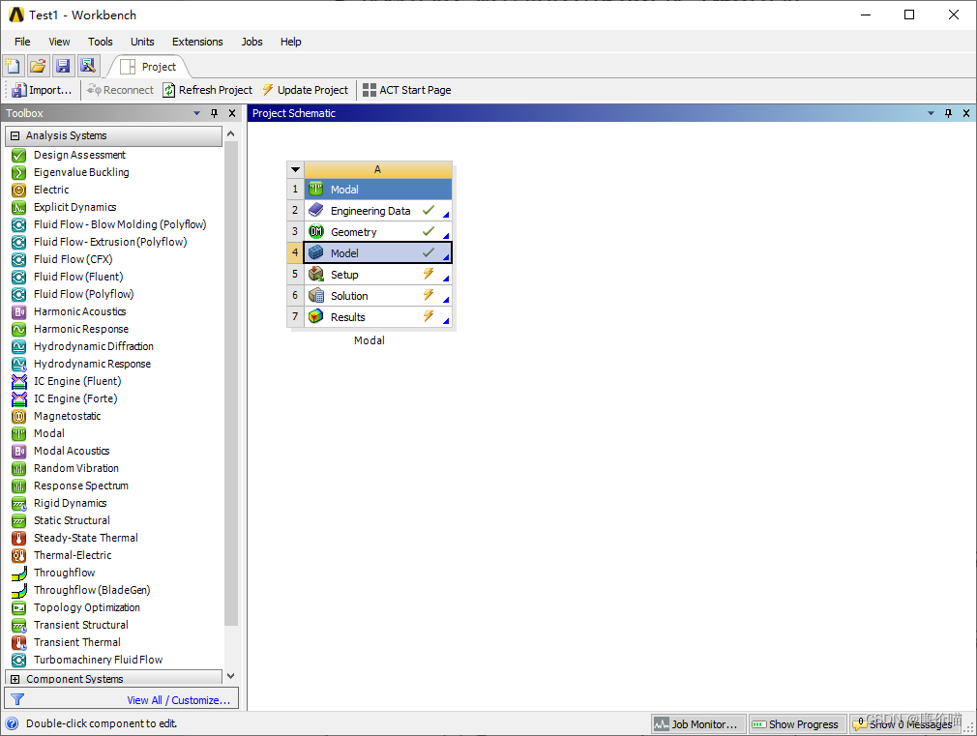Select the Thermal-Electric icon

[18, 555]
